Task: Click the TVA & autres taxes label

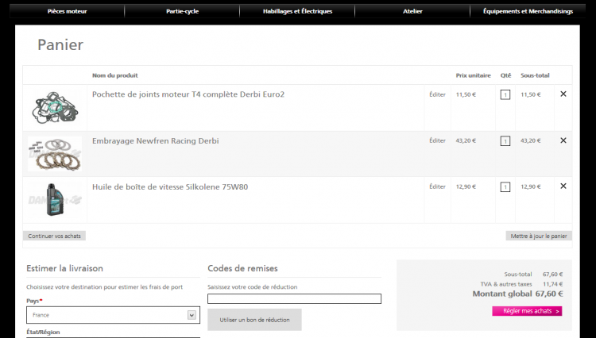Action: point(506,284)
